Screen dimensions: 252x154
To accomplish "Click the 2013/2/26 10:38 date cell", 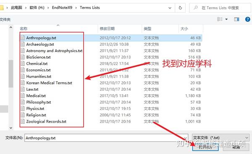I will (114, 44).
